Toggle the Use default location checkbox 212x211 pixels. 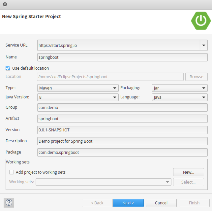click(x=8, y=68)
